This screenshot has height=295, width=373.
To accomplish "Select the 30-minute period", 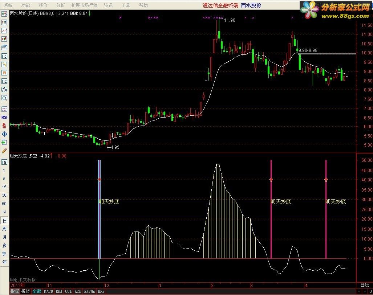I will tap(4, 195).
